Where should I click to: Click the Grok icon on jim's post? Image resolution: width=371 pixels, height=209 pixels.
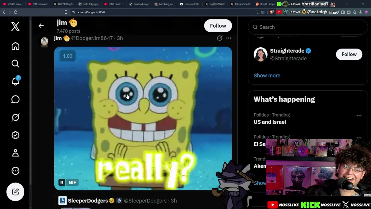click(220, 38)
